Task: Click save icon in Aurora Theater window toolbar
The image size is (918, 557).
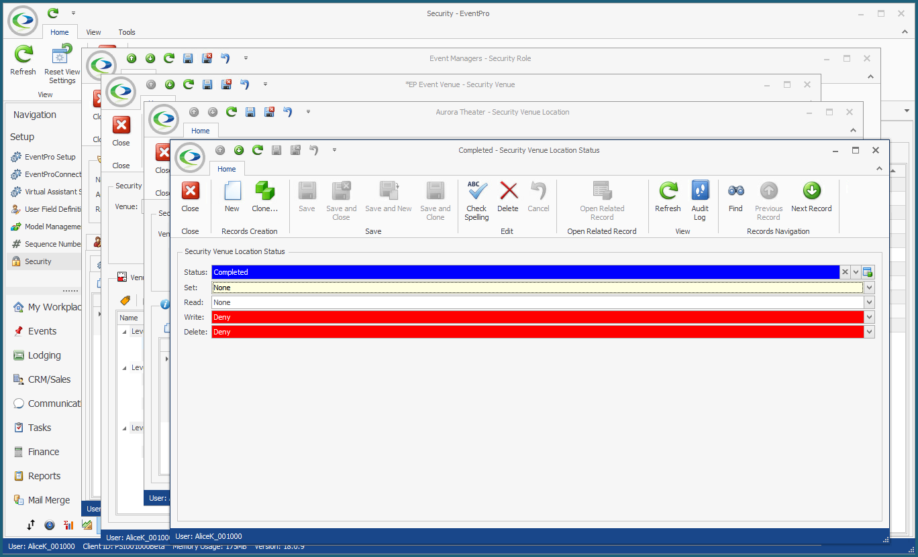Action: point(250,112)
